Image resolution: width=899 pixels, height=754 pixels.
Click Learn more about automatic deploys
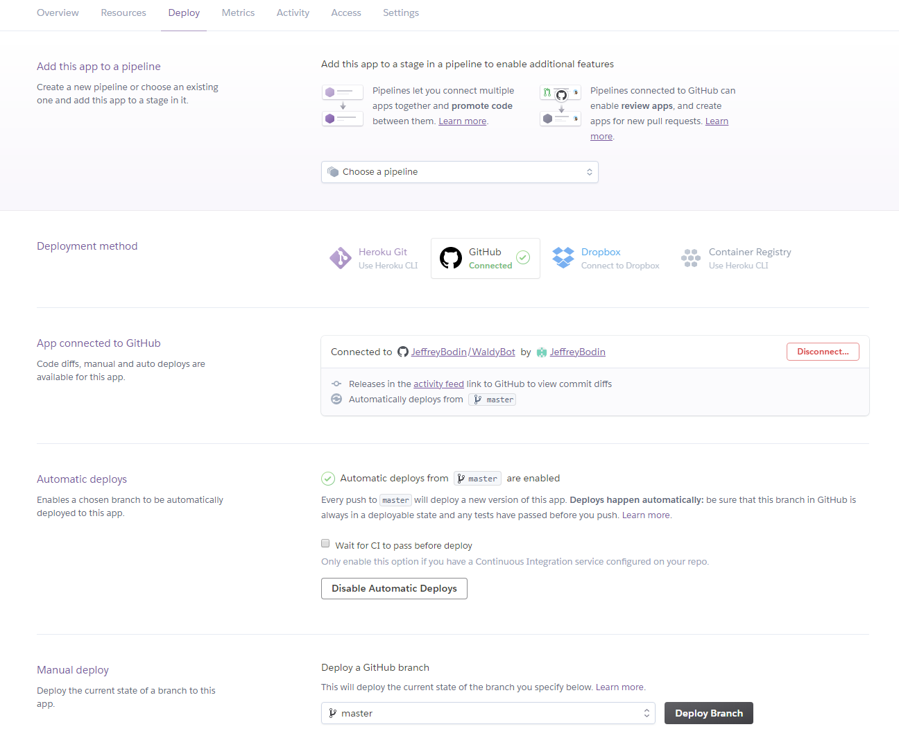(x=646, y=515)
